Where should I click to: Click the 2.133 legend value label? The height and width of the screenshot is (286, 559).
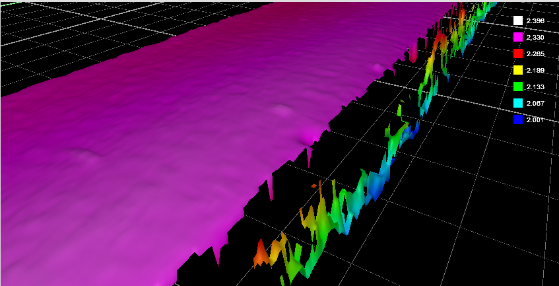pos(535,87)
